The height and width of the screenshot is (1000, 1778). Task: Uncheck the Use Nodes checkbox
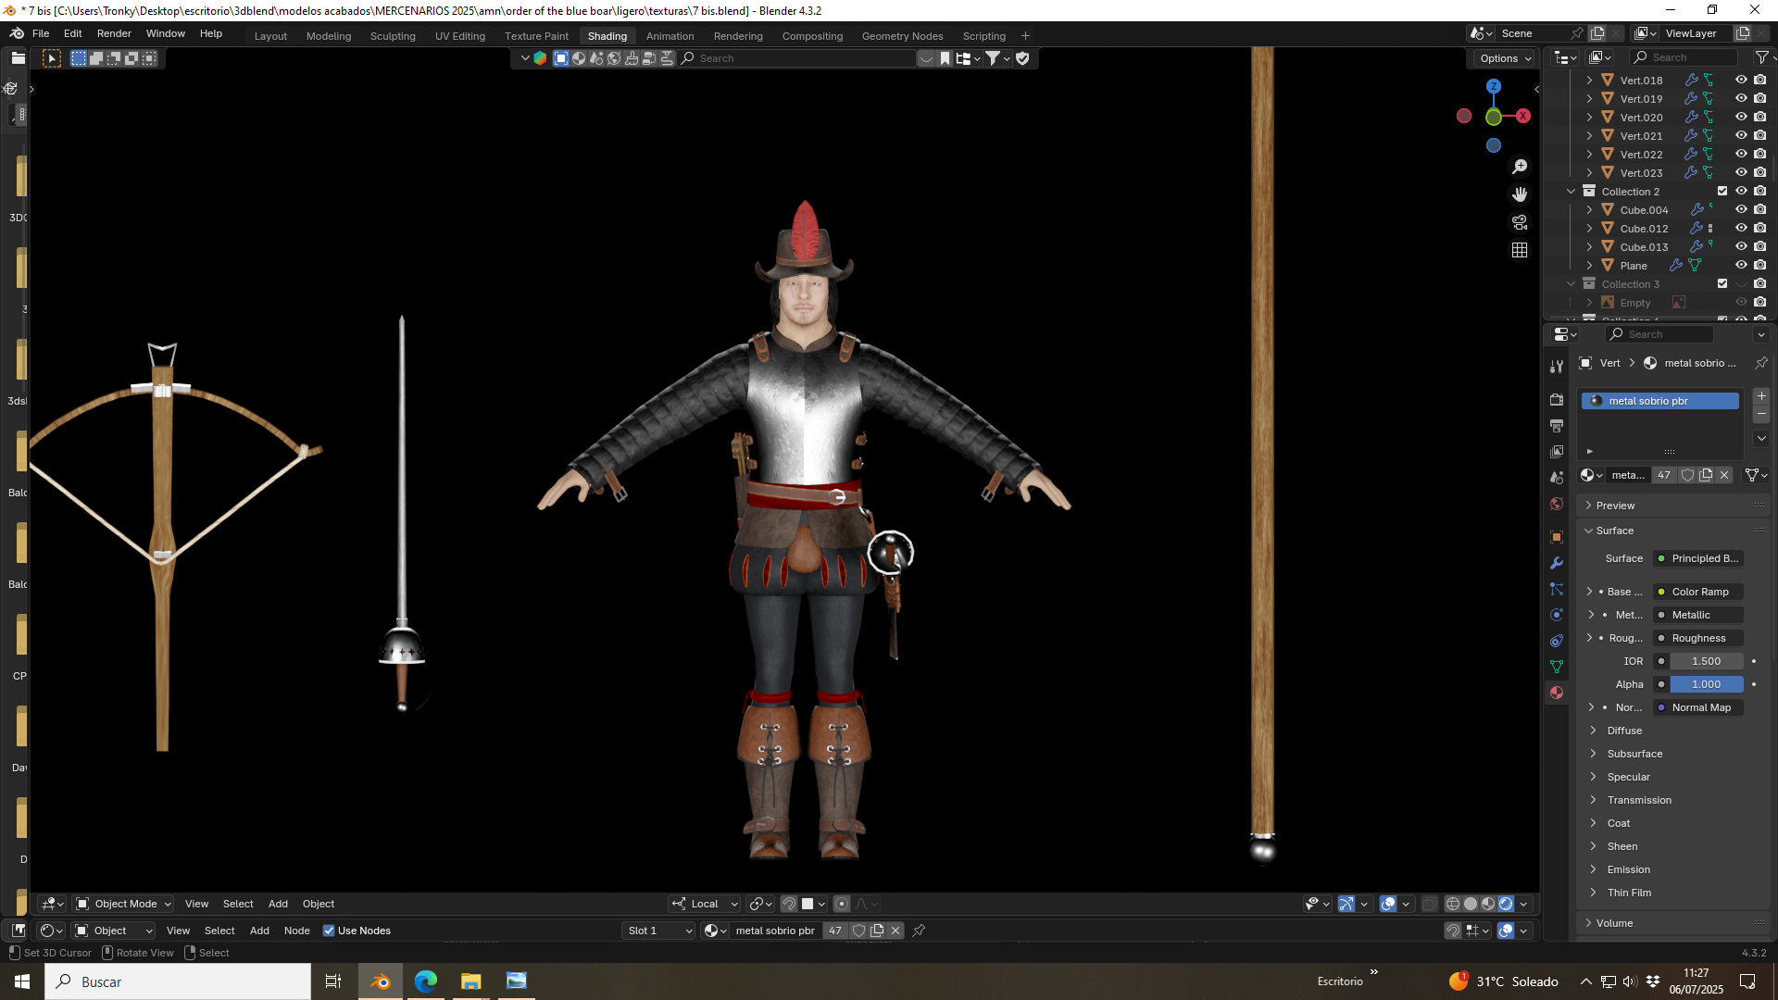[x=329, y=931]
